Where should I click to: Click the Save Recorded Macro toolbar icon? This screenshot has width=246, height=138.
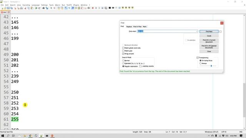point(106,8)
